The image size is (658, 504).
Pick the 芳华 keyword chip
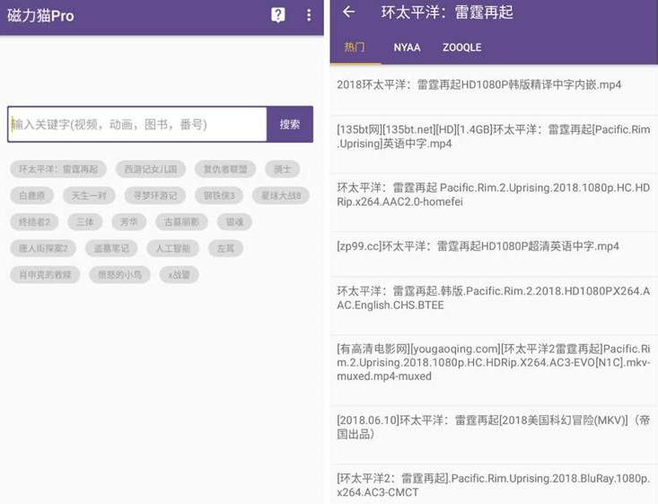click(x=129, y=222)
